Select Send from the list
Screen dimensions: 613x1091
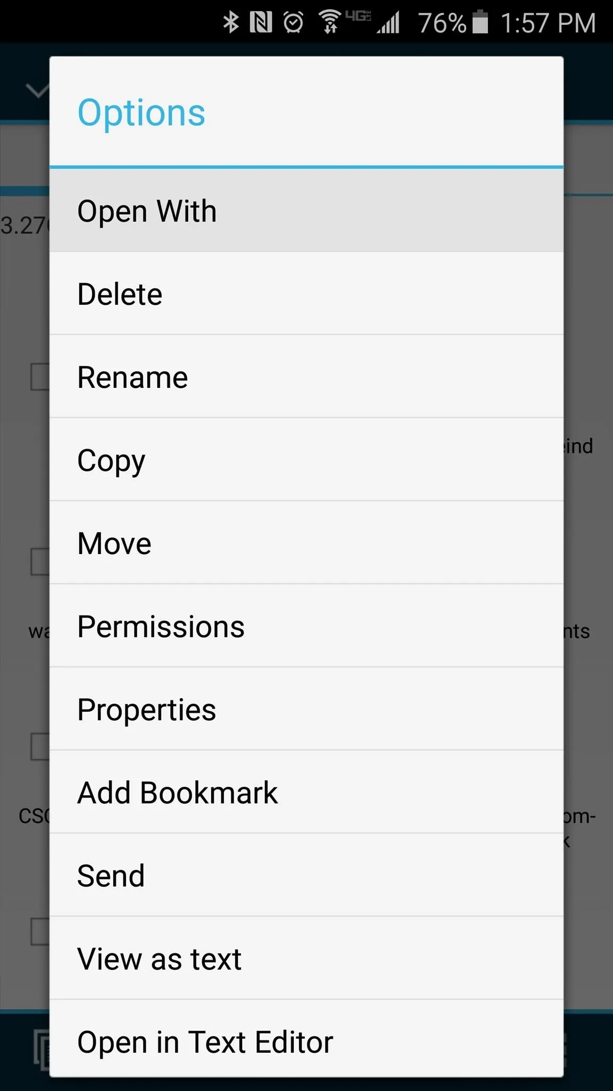point(306,875)
